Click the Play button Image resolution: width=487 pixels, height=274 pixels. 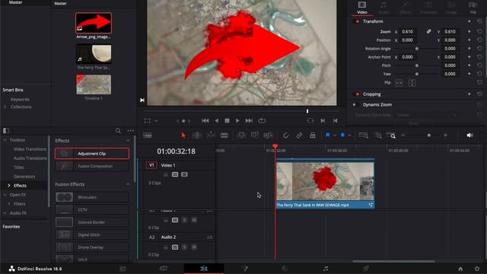tap(237, 120)
